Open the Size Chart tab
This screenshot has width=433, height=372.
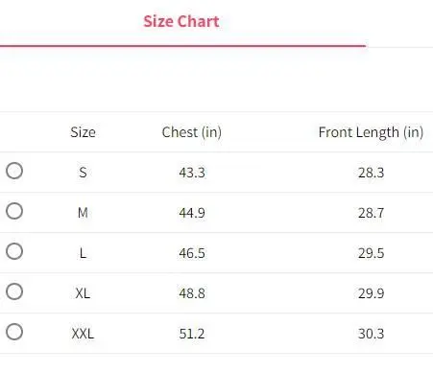[181, 21]
